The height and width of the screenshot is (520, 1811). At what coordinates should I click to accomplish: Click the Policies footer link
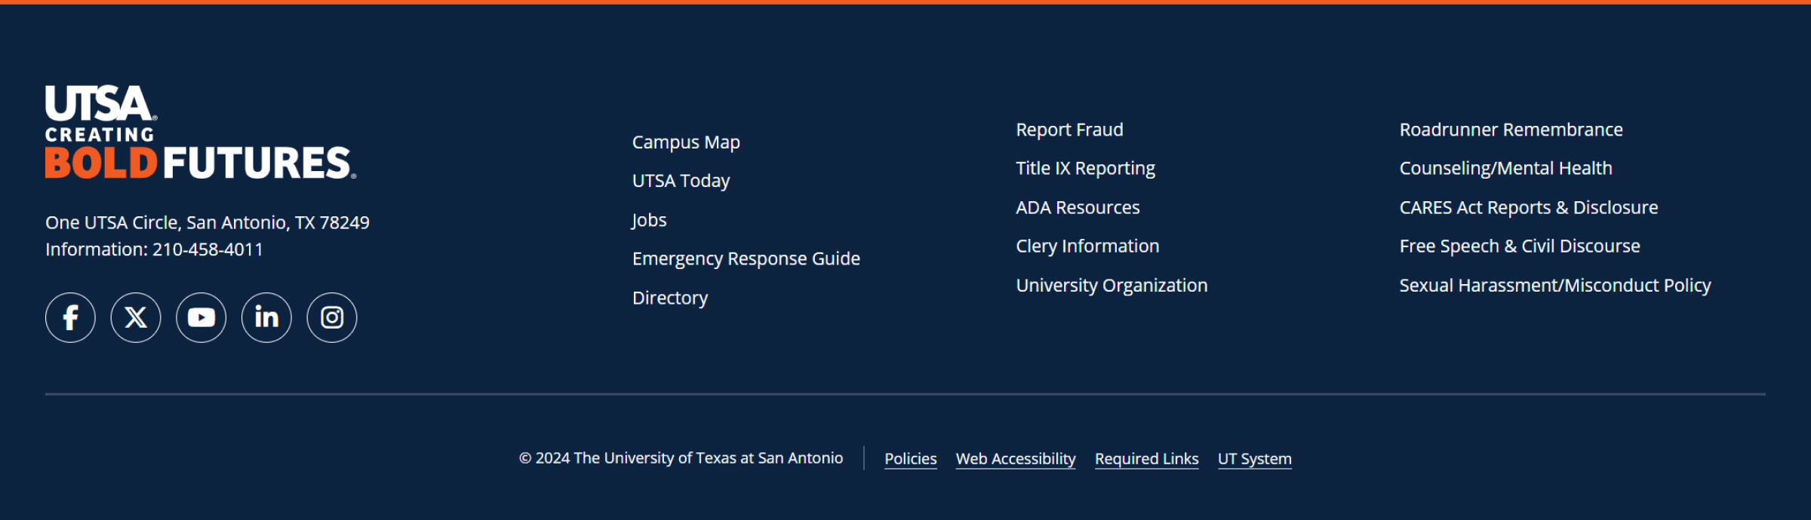coord(911,459)
